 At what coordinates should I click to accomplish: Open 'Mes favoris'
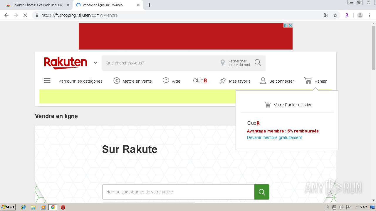tap(240, 81)
